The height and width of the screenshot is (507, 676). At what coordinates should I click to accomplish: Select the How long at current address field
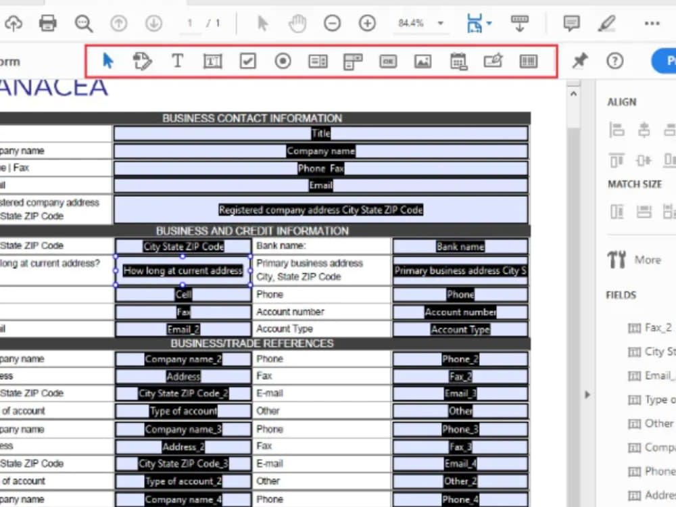pyautogui.click(x=183, y=271)
